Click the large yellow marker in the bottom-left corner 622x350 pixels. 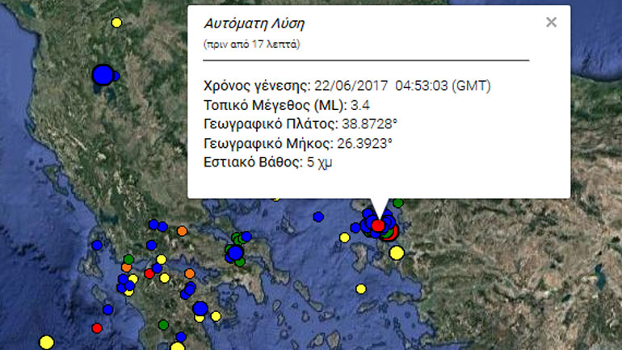47,342
